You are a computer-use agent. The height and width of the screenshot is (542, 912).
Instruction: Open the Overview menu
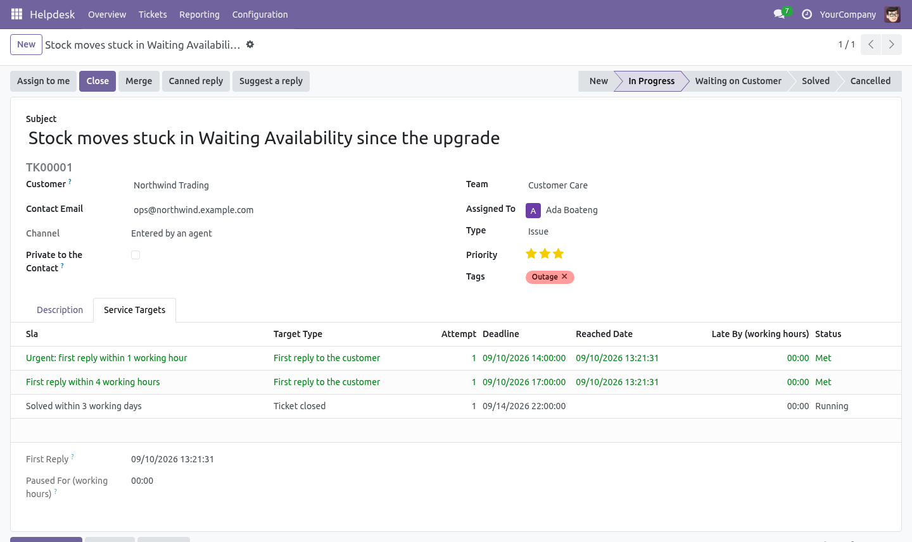click(x=107, y=15)
